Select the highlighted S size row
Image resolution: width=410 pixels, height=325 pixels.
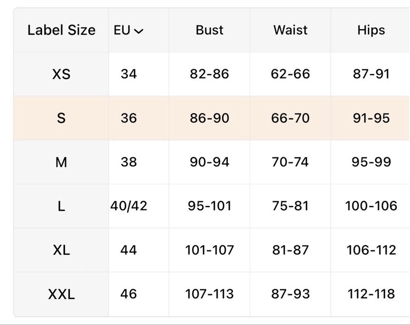[x=61, y=118]
